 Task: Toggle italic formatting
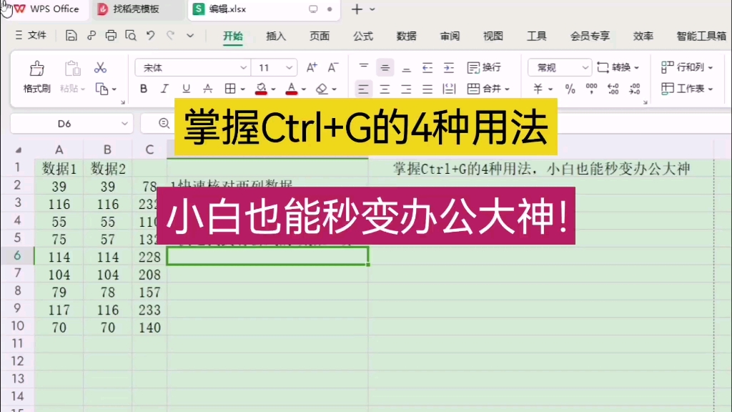(x=163, y=89)
